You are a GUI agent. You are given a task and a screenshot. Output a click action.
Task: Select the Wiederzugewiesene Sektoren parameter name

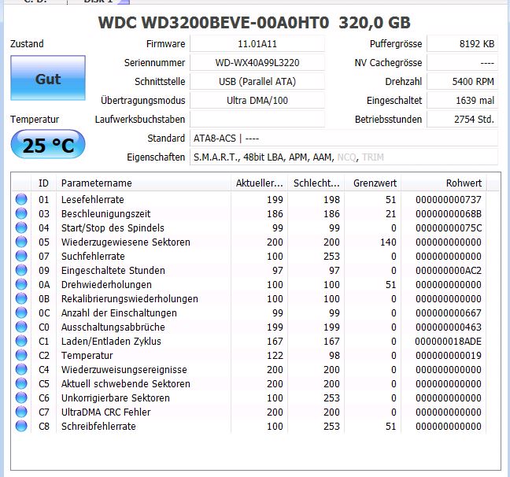(x=126, y=242)
